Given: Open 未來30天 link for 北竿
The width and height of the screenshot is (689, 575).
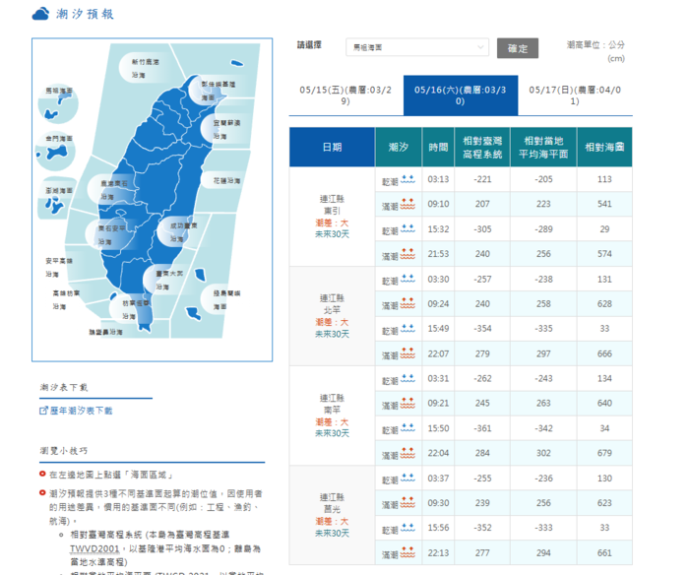Looking at the screenshot, I should tap(333, 334).
